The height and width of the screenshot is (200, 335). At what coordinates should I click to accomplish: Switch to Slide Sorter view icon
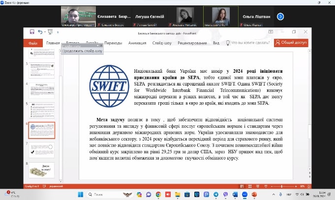point(250,186)
